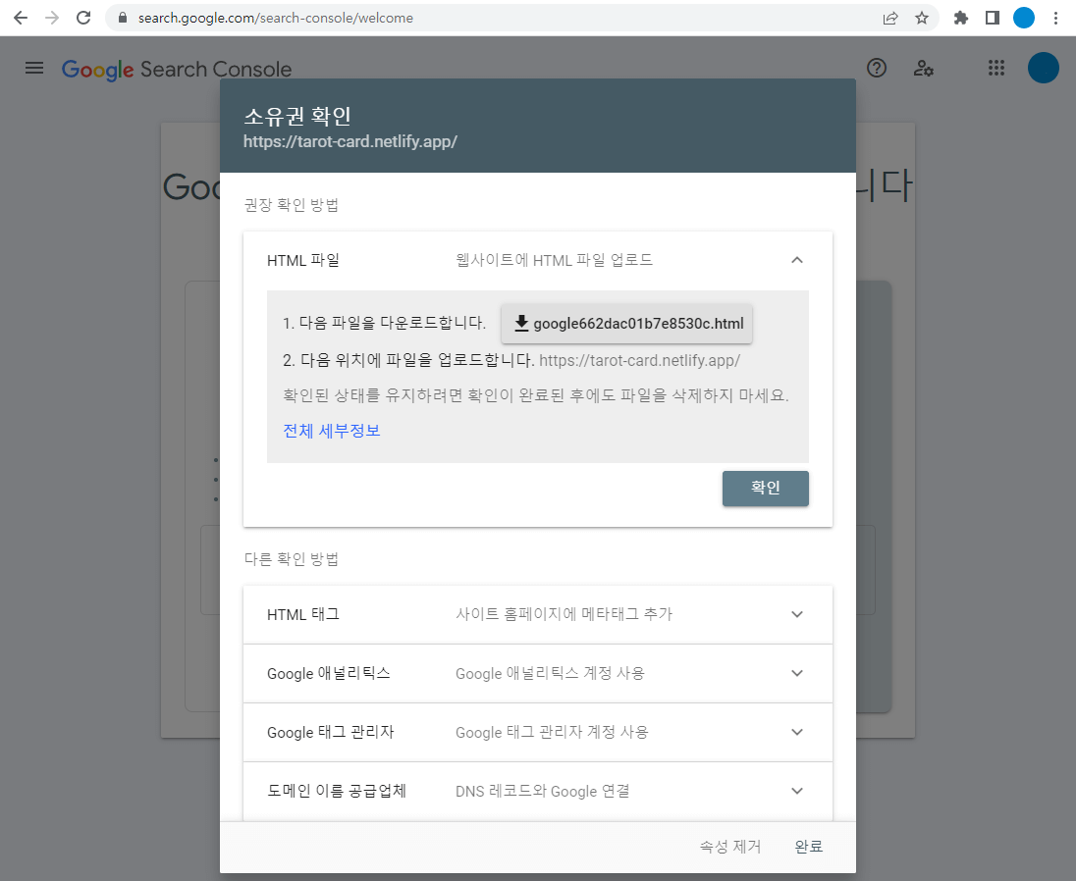This screenshot has height=881, width=1076.
Task: Expand the Google 태그 관리자 method
Action: pos(797,732)
